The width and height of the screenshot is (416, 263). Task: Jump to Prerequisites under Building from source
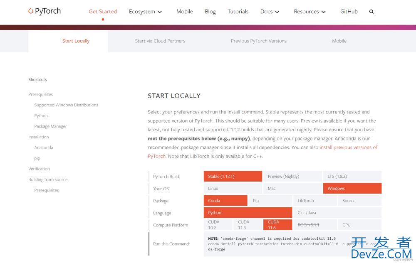[x=47, y=190]
